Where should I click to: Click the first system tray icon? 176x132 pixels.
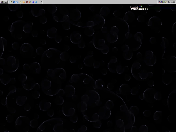tap(159, 2)
